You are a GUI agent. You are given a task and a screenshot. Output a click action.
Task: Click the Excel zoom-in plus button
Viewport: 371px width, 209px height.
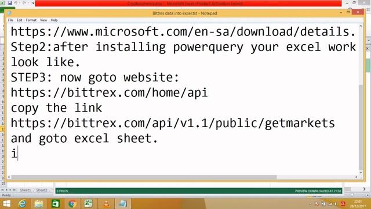coord(368,195)
